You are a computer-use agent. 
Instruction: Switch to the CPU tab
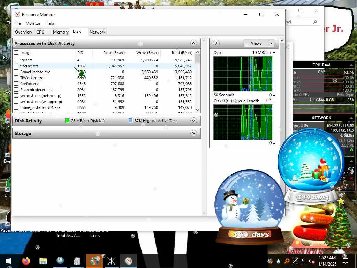pyautogui.click(x=40, y=32)
